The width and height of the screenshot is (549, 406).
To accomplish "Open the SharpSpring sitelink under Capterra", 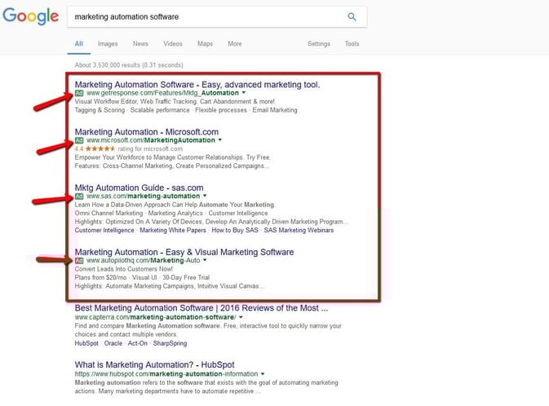I will 170,343.
